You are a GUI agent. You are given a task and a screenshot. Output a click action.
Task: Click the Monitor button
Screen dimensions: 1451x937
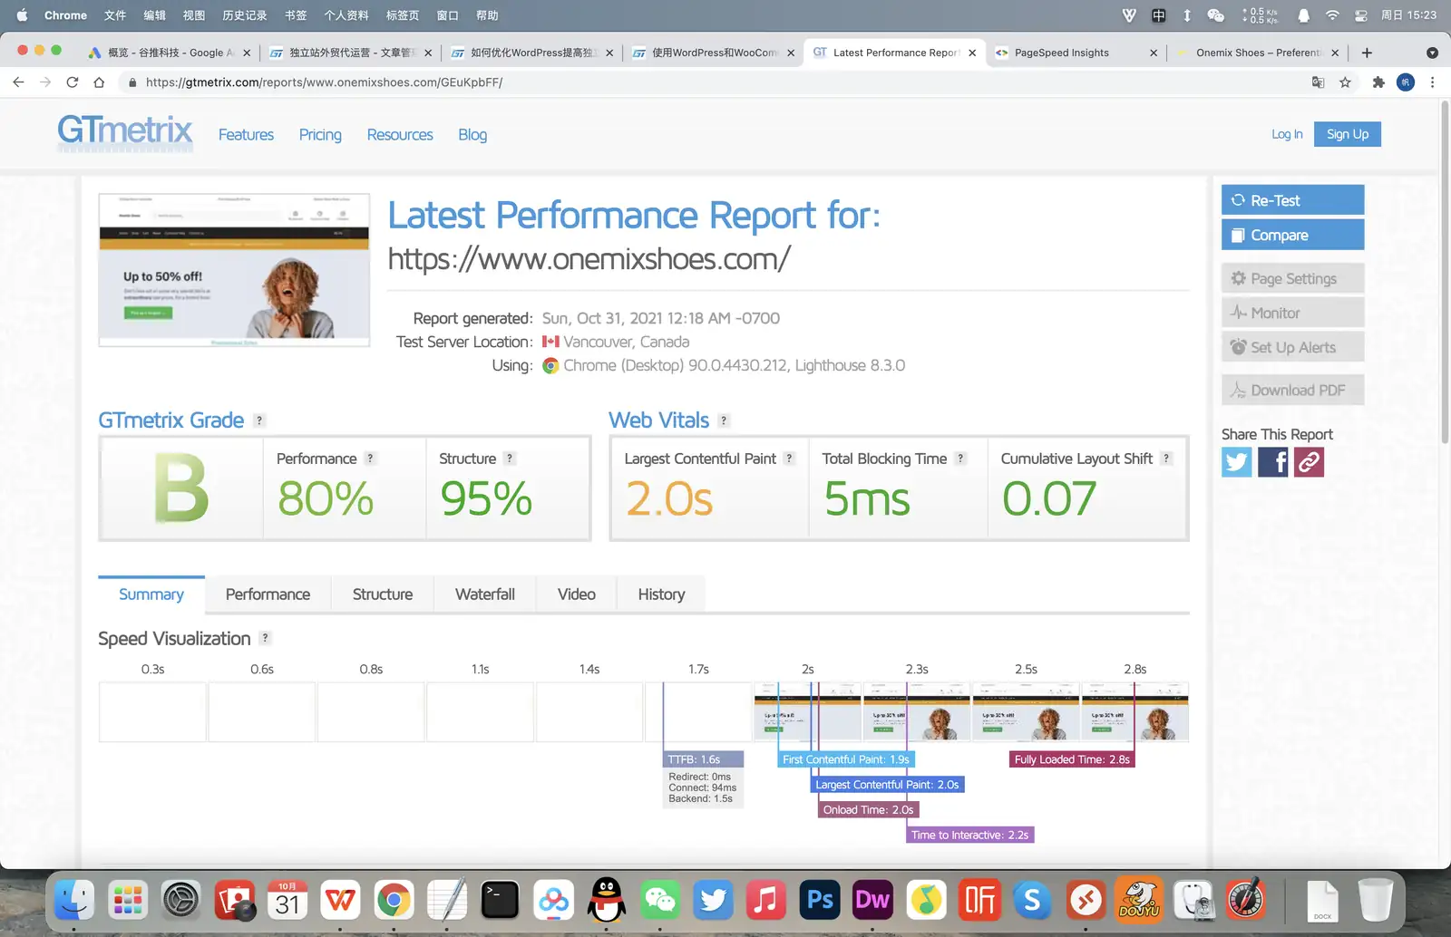pyautogui.click(x=1292, y=313)
